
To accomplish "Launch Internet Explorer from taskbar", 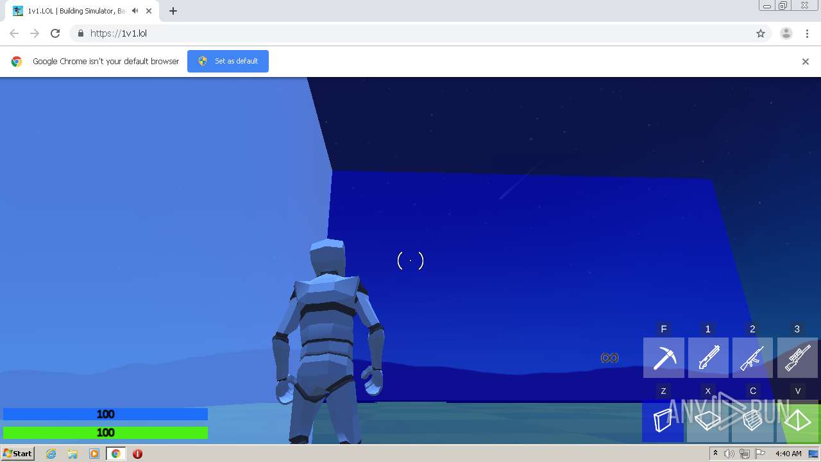I will pos(51,454).
